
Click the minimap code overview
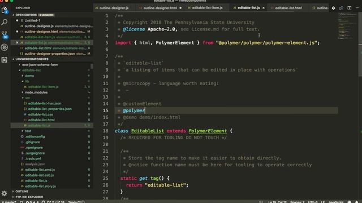point(347,25)
